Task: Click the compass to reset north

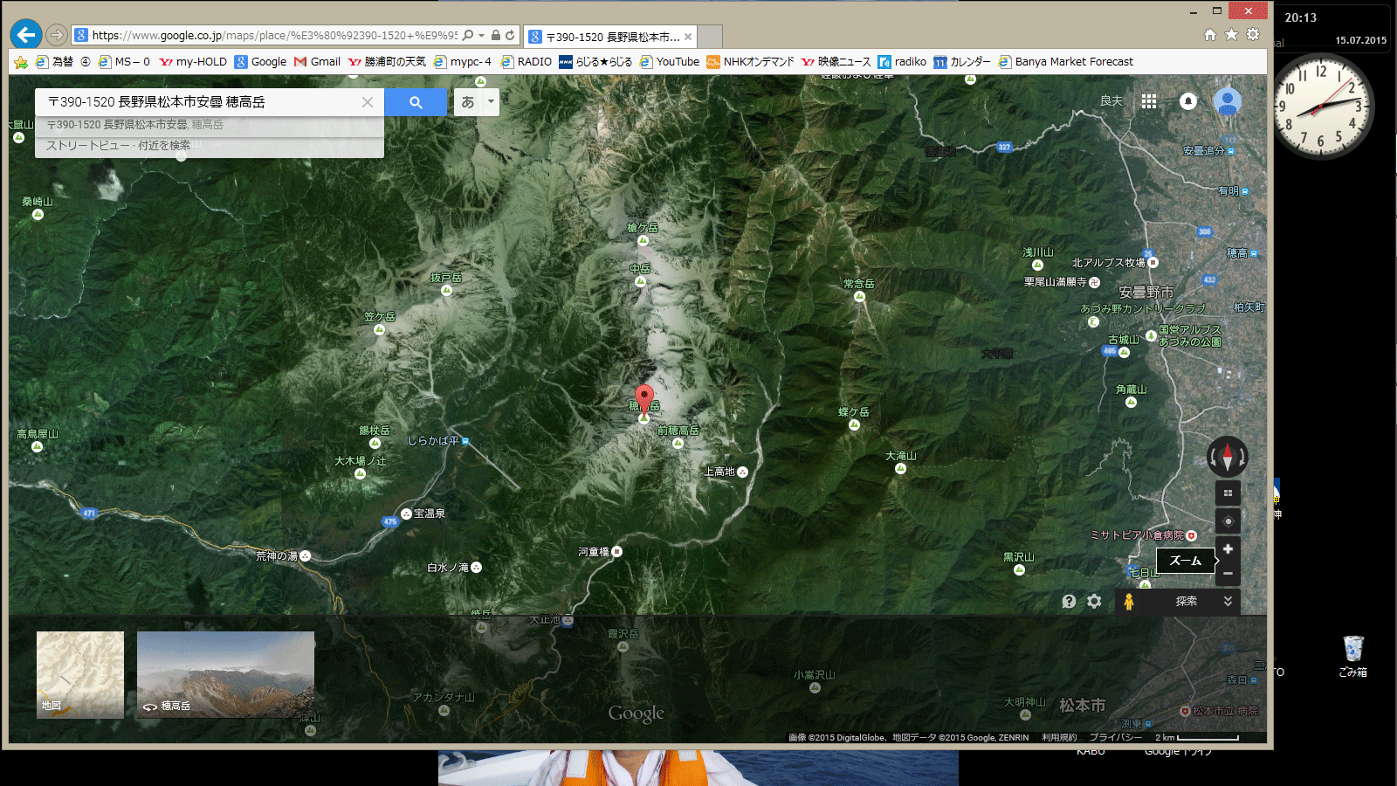Action: point(1228,457)
